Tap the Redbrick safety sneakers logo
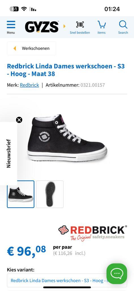Screen dimensions: 134x291 pyautogui.click(x=93, y=233)
